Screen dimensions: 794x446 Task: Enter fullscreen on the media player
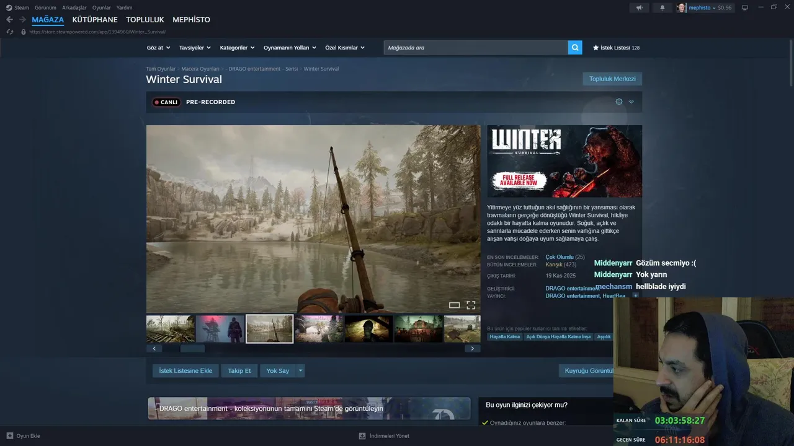[x=471, y=305]
